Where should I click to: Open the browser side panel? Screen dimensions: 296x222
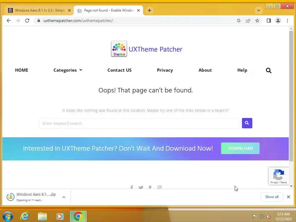[x=269, y=21]
